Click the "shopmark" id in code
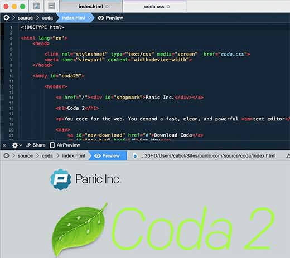 [x=128, y=98]
